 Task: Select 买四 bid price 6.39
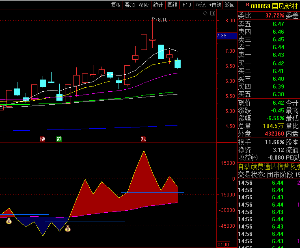click(x=278, y=86)
